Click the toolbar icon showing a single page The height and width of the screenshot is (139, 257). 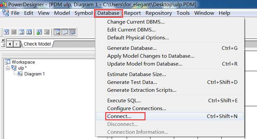[x=21, y=32]
